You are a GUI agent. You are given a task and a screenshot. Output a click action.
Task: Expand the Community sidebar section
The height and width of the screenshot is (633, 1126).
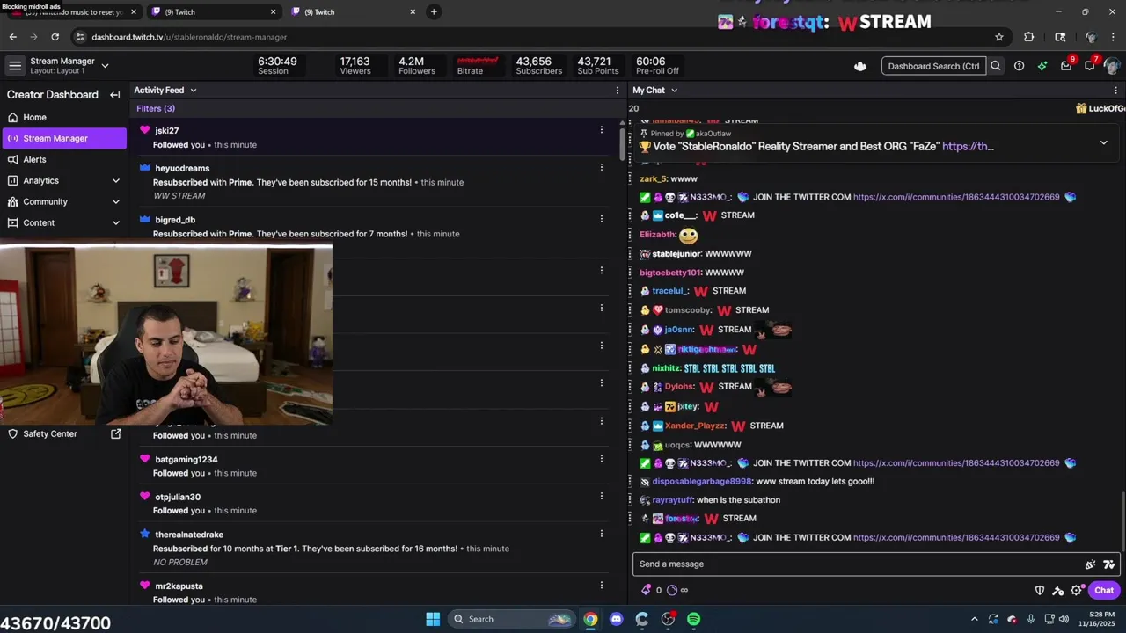[x=116, y=201]
